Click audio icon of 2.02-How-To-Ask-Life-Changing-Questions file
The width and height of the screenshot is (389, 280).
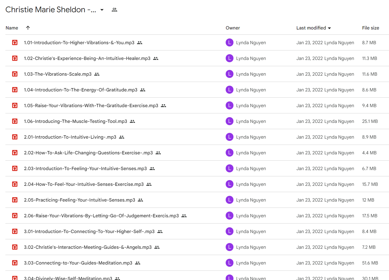[15, 153]
